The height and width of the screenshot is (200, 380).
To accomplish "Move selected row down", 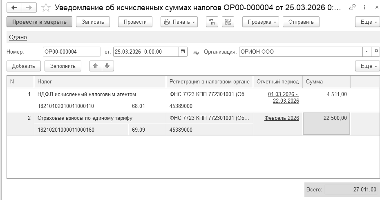I will 107,66.
